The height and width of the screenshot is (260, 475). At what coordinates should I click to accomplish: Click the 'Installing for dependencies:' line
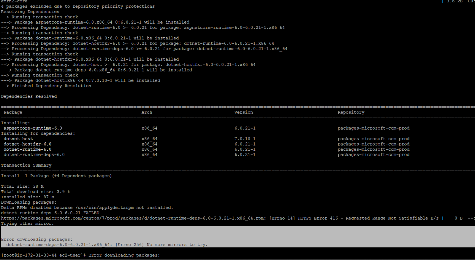(38, 133)
